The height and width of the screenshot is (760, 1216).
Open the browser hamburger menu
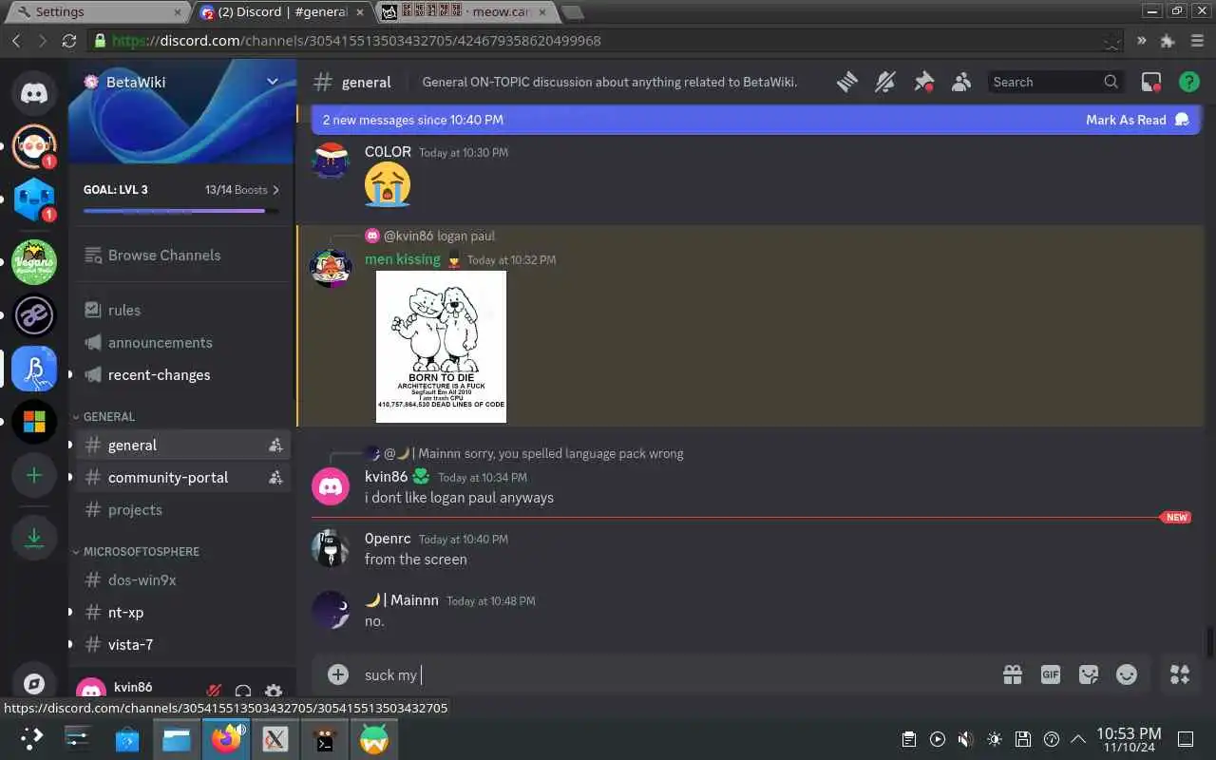coord(1195,41)
